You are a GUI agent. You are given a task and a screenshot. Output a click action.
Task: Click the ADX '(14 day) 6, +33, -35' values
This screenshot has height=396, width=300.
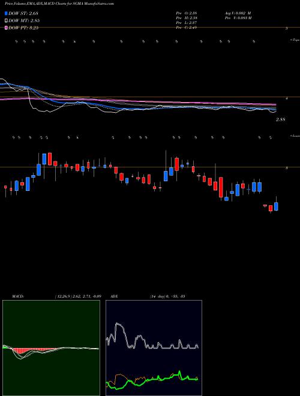(x=167, y=296)
